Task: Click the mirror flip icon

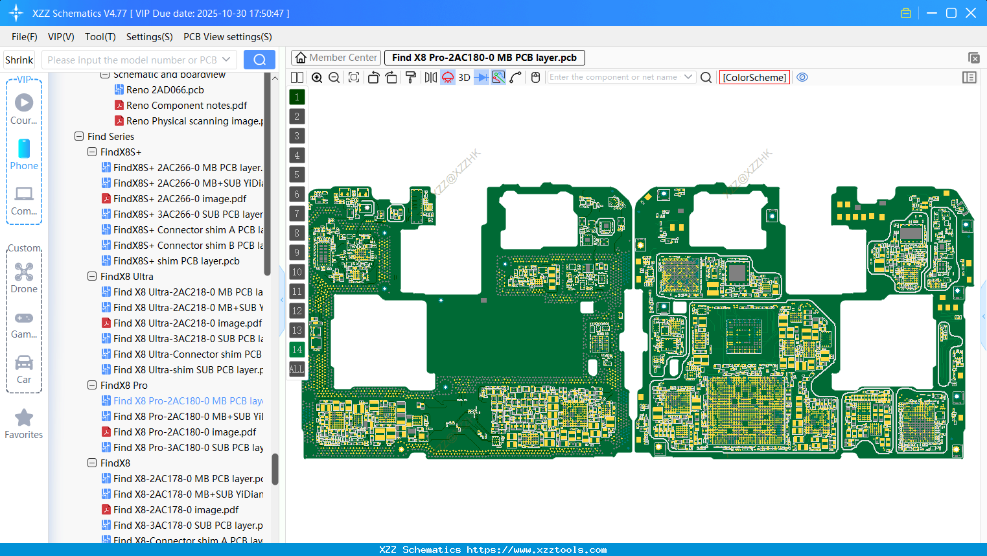Action: click(430, 77)
